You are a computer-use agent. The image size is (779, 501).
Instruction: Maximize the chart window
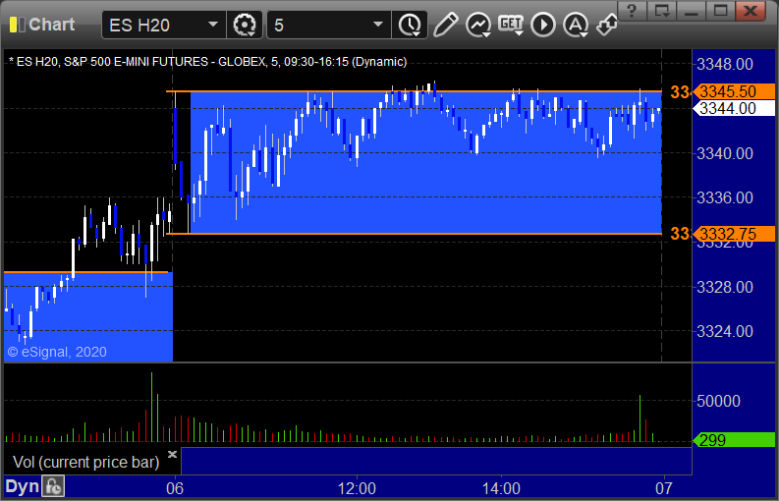pyautogui.click(x=720, y=10)
